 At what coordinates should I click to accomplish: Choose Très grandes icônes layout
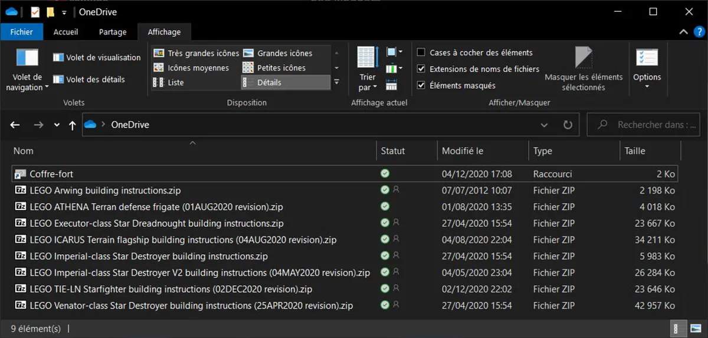196,53
